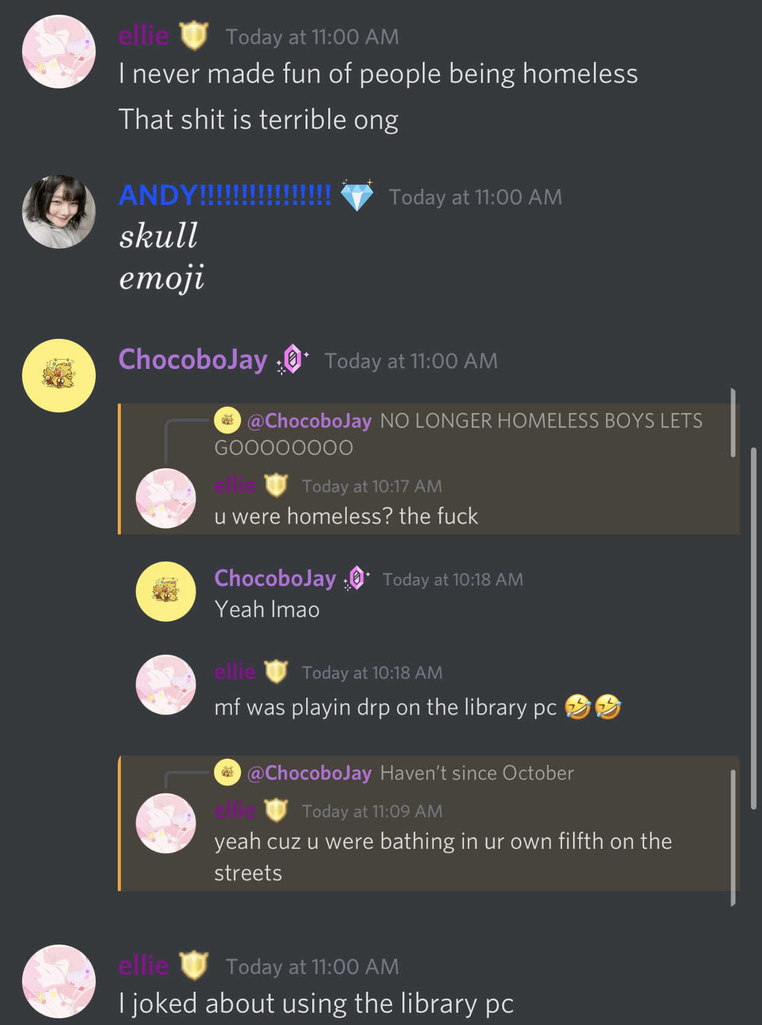
Task: Click ellie's shield badge in 10:17 AM message
Action: tap(276, 485)
